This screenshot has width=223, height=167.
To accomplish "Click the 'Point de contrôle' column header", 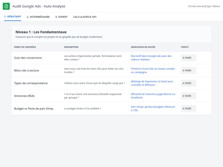I will 25,47.
